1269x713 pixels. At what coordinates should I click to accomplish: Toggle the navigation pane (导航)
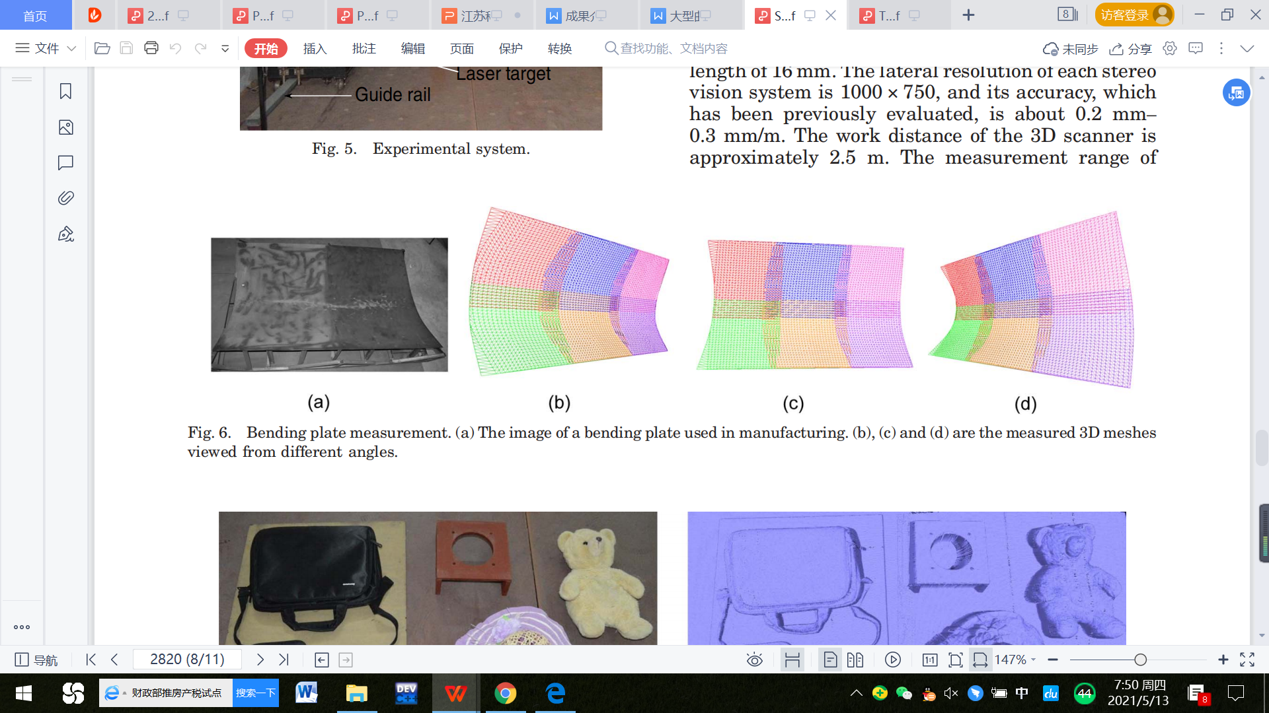pyautogui.click(x=36, y=660)
